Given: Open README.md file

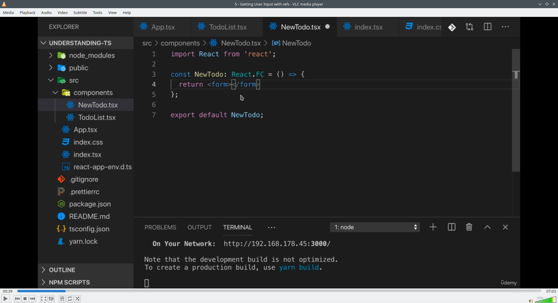Looking at the screenshot, I should 86,217.
